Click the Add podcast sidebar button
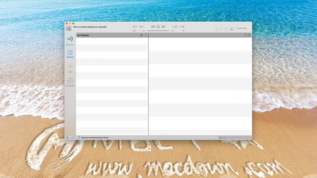The width and height of the screenshot is (317, 178). click(70, 68)
